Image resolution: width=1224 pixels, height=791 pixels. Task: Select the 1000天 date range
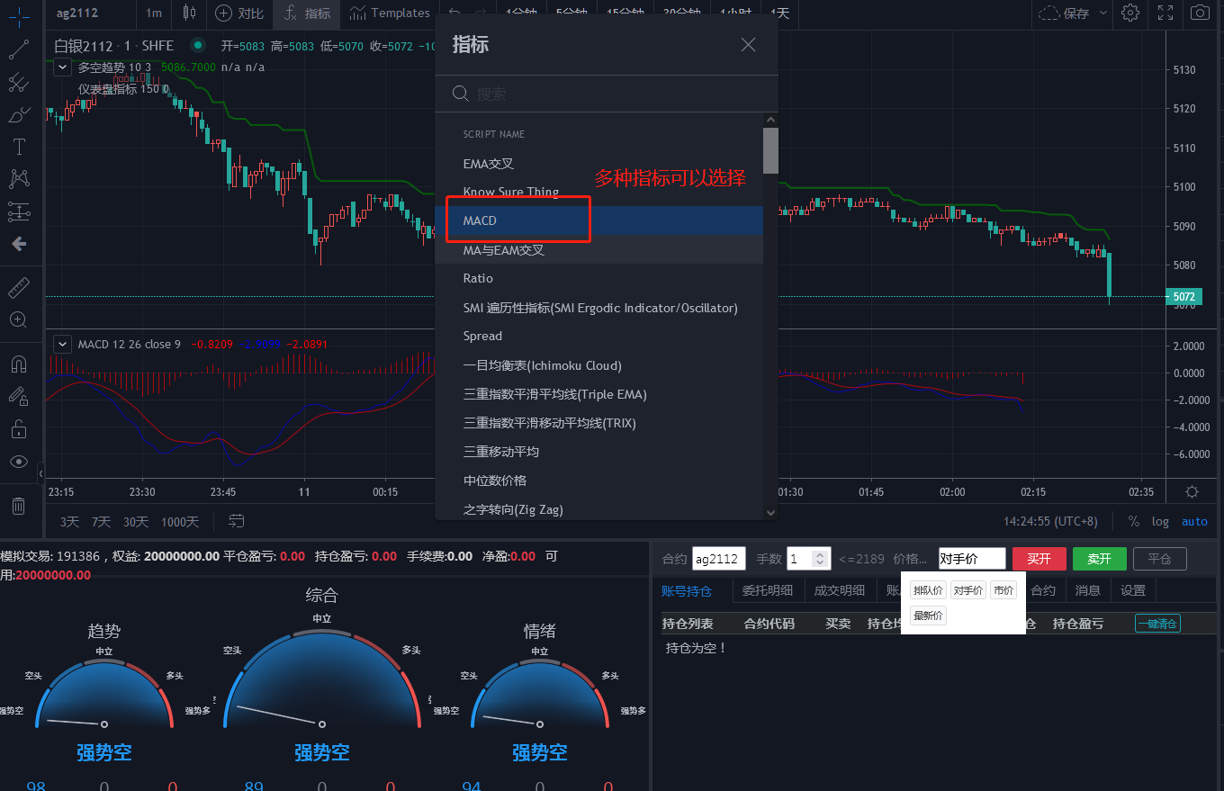[180, 522]
